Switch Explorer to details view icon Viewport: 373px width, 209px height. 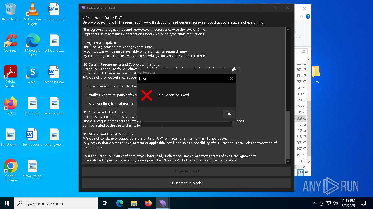point(300,172)
